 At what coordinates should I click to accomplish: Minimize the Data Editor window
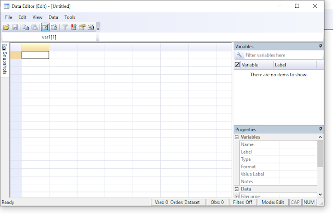(x=279, y=6)
